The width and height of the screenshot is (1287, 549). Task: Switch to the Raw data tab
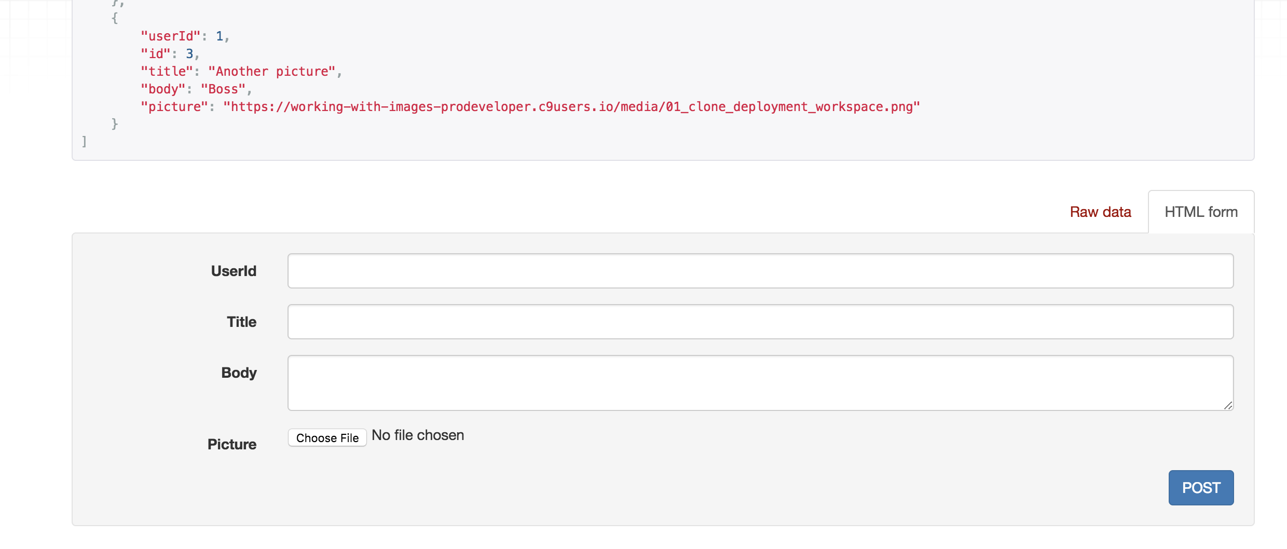coord(1100,212)
